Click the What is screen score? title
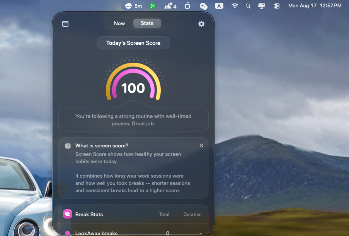The image size is (349, 236). (102, 145)
